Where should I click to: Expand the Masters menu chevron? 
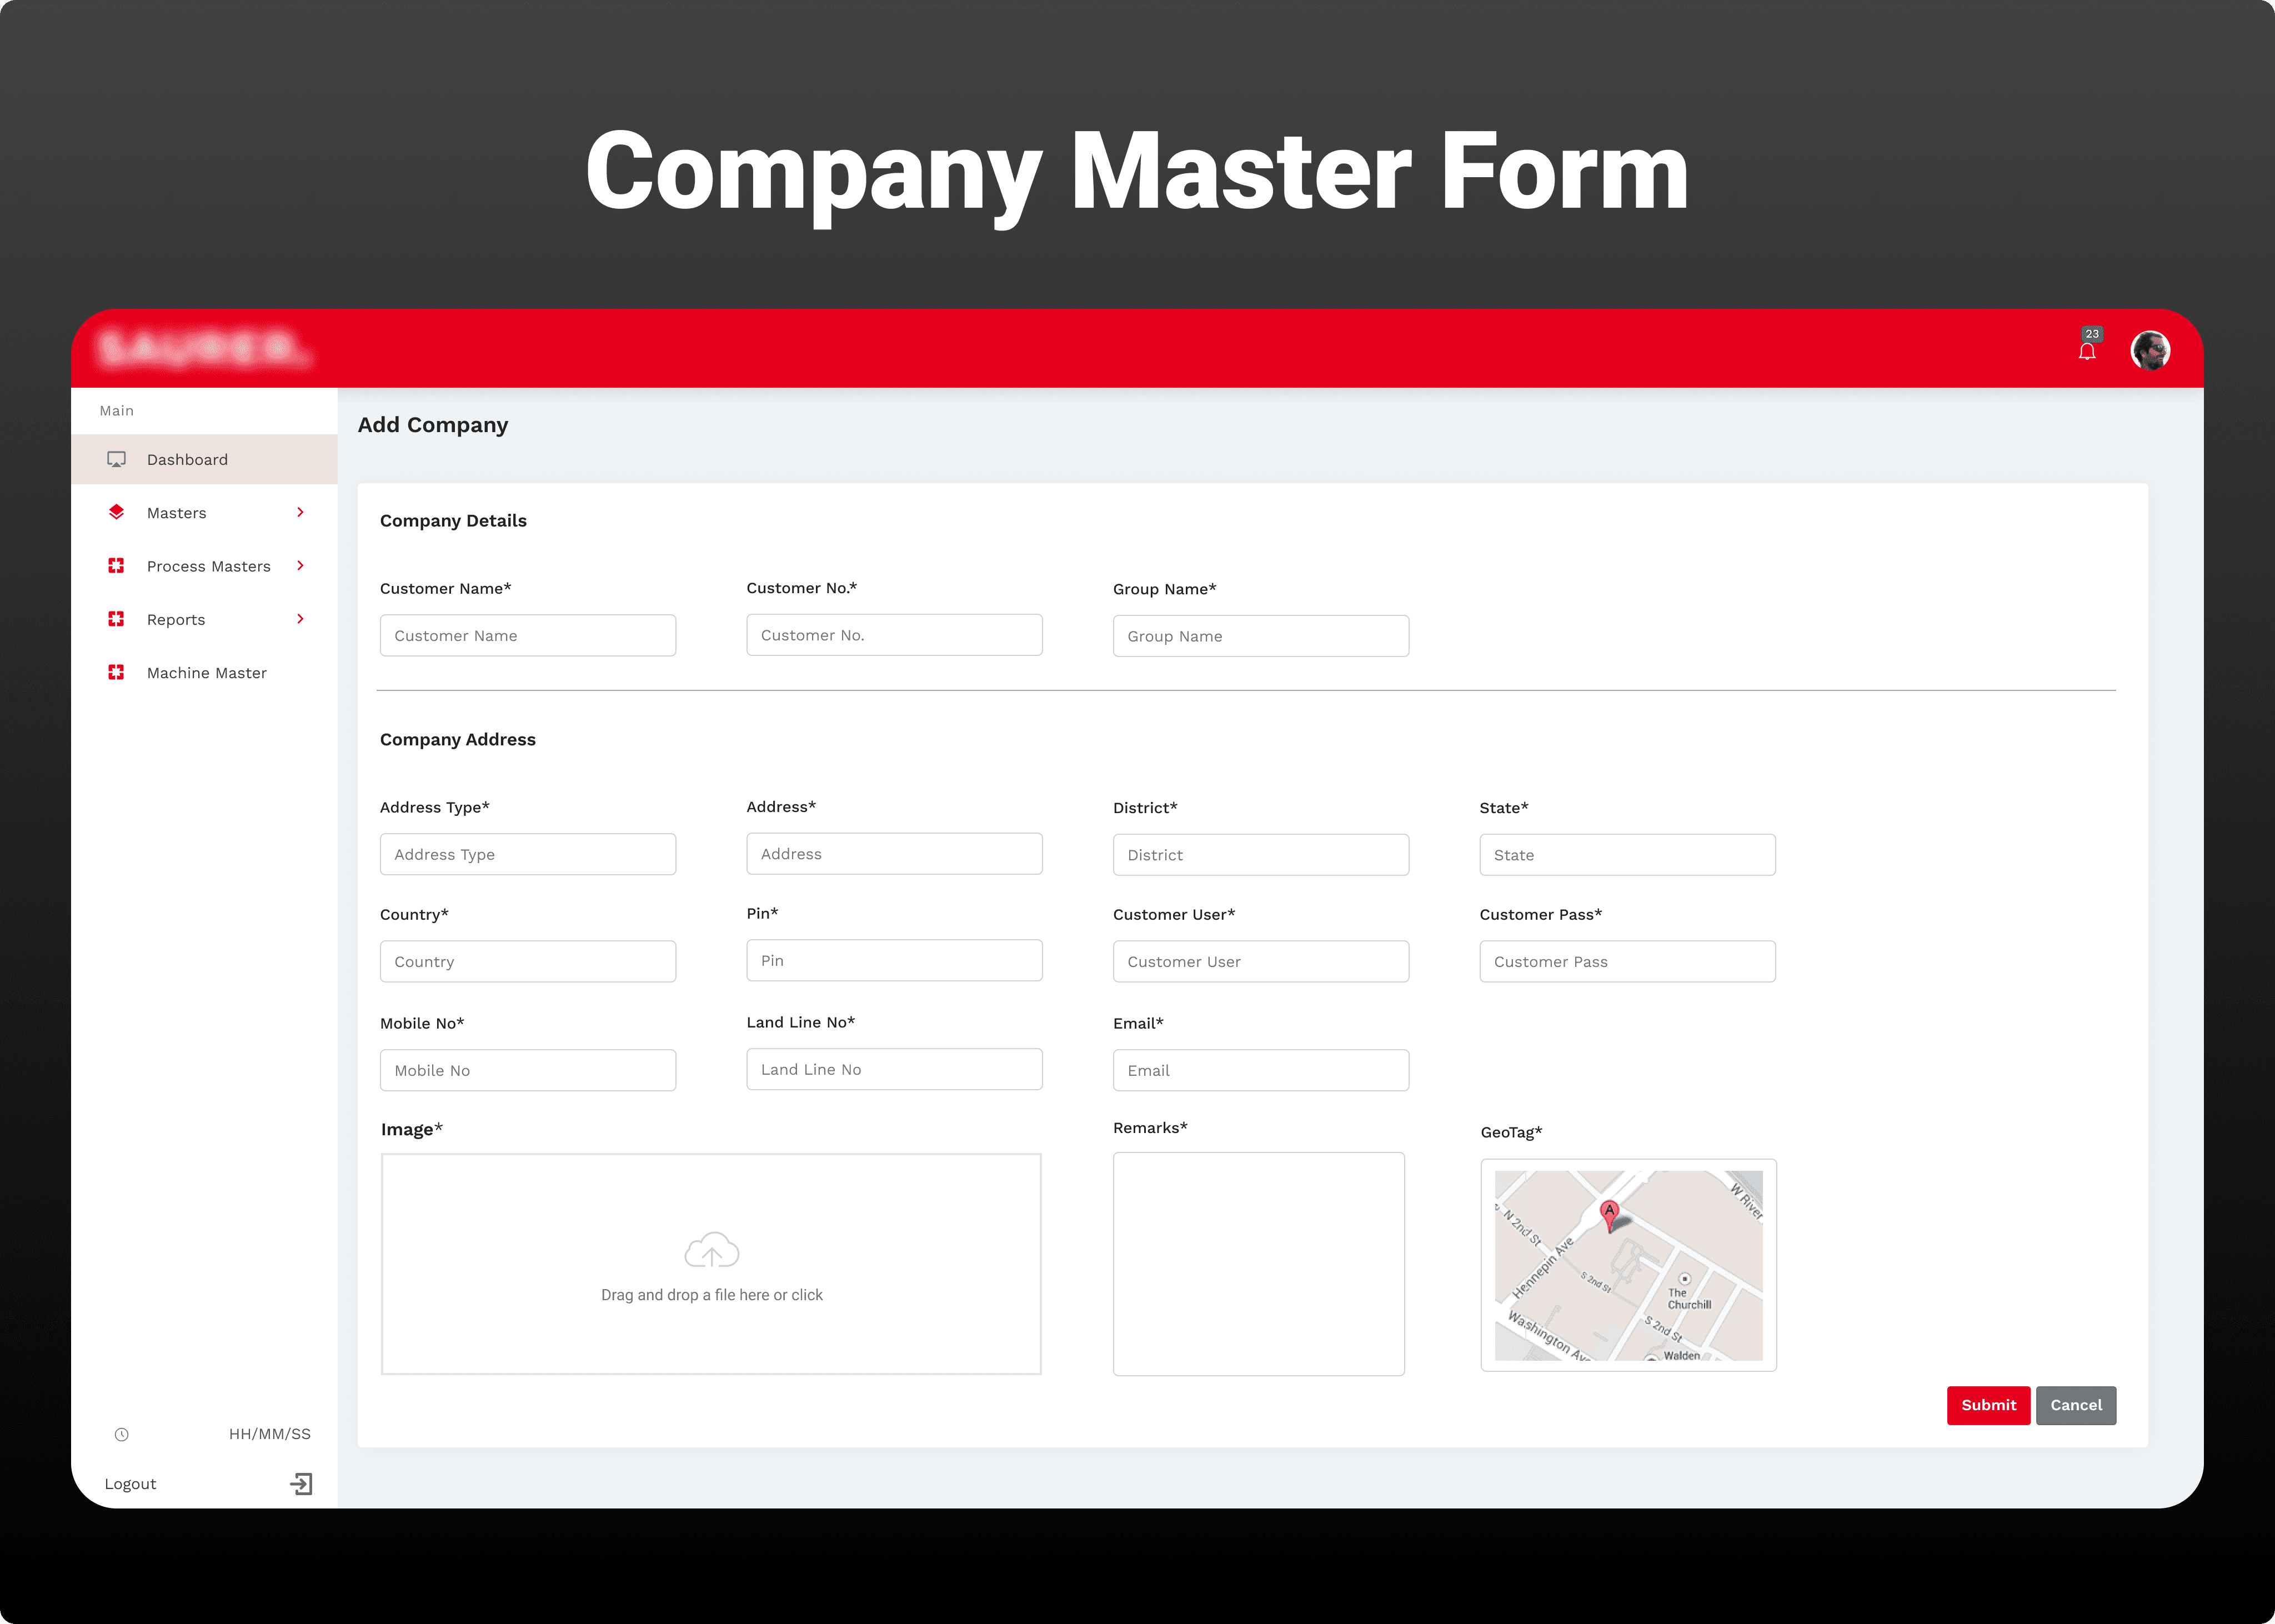(x=300, y=513)
